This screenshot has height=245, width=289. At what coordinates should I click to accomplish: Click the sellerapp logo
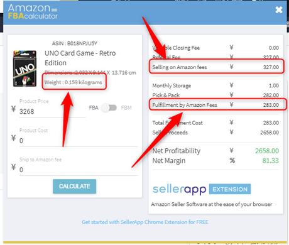(180, 190)
